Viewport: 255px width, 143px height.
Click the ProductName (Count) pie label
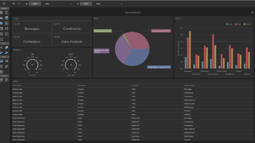coord(159,67)
